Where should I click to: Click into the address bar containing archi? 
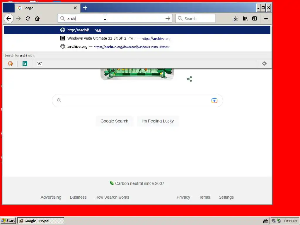click(115, 18)
